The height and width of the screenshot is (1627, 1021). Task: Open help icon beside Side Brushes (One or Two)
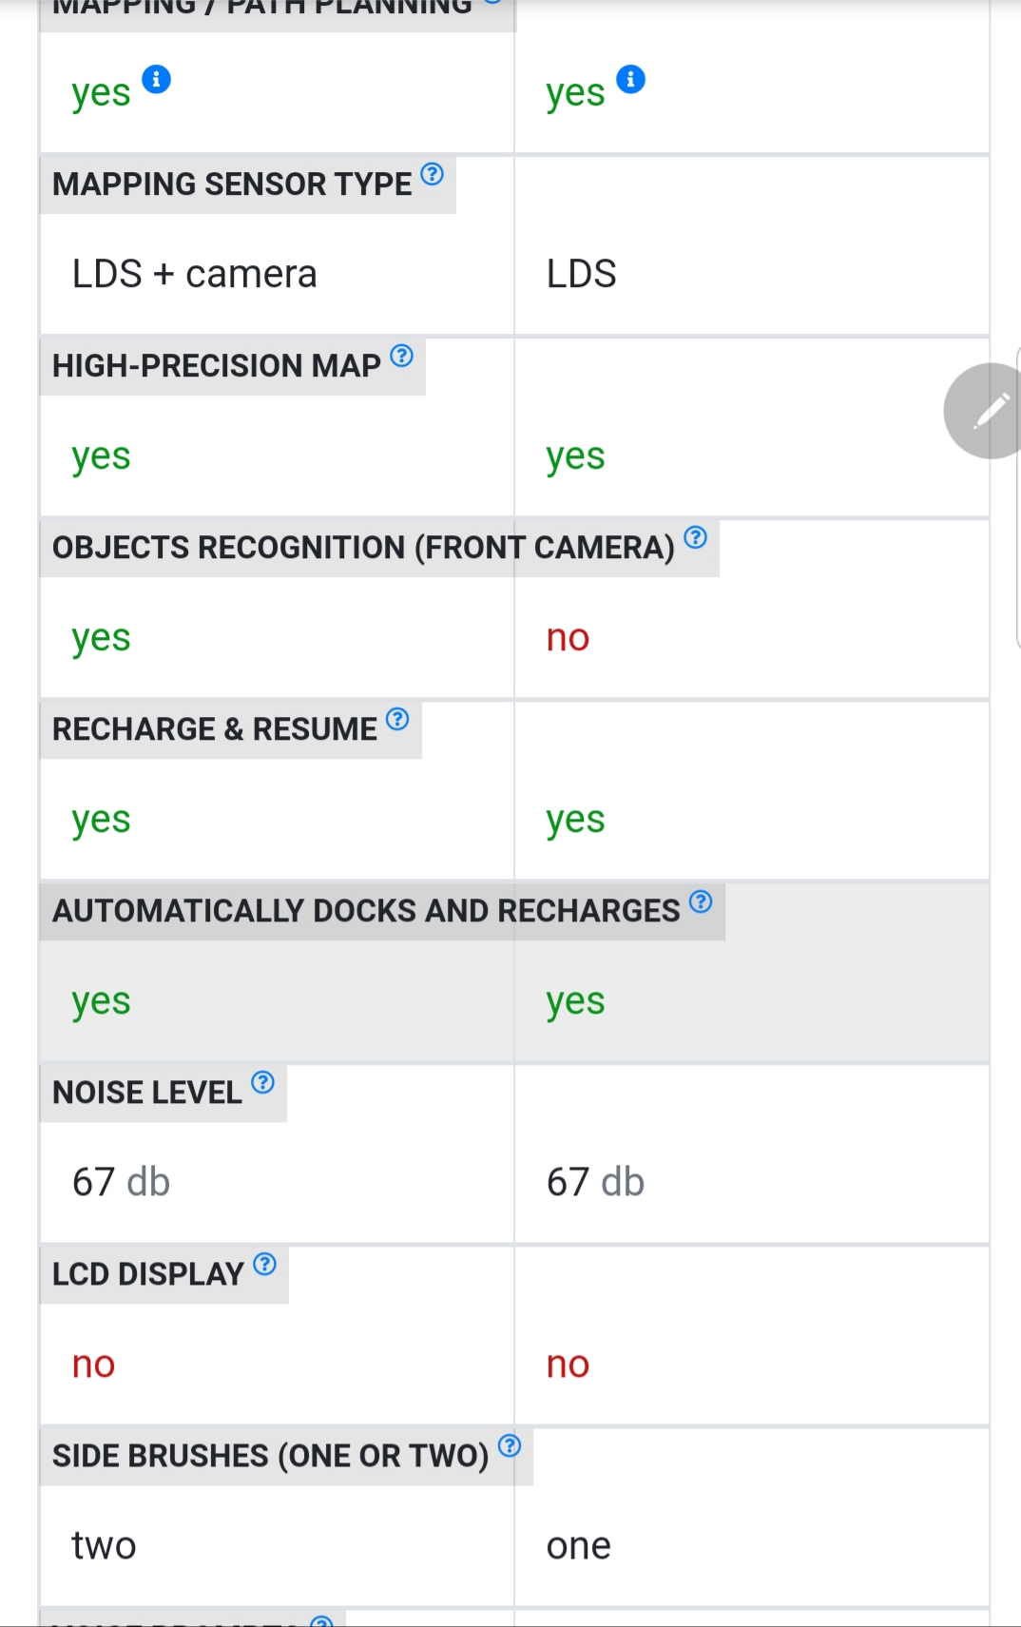[x=510, y=1445]
